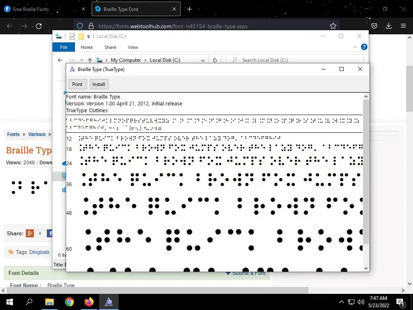The image size is (413, 310).
Task: Open the Pocket save icon
Action: pos(374,26)
